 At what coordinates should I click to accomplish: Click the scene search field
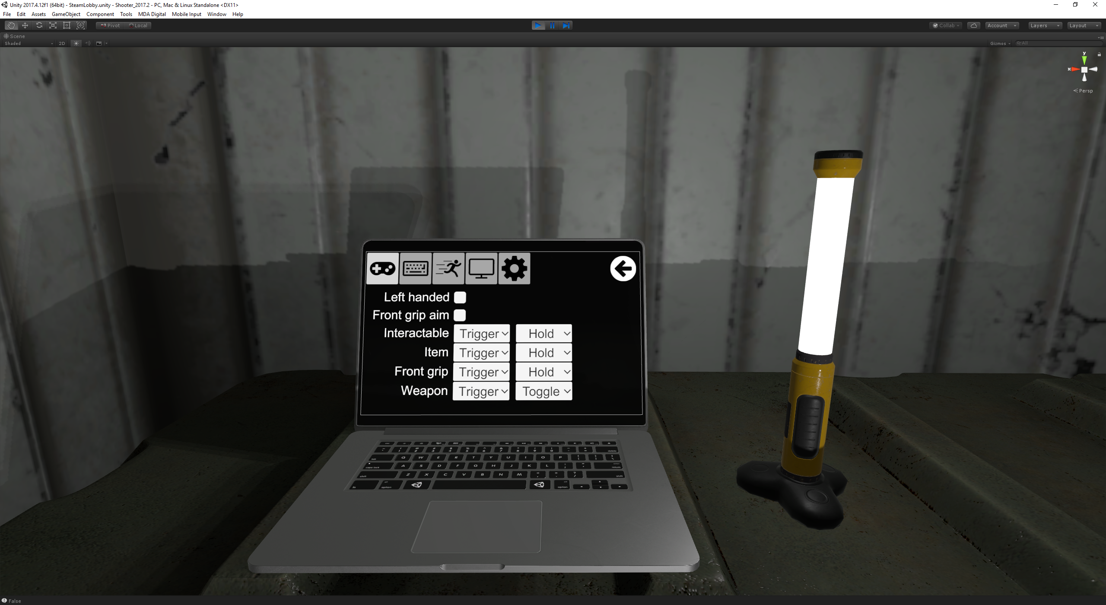tap(1058, 43)
